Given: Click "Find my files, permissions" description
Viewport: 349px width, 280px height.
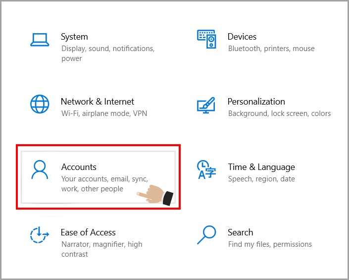Looking at the screenshot, I should click(270, 244).
